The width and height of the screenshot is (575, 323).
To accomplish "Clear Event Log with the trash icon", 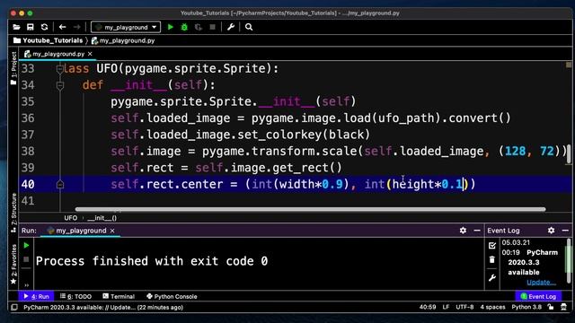I will [x=492, y=259].
